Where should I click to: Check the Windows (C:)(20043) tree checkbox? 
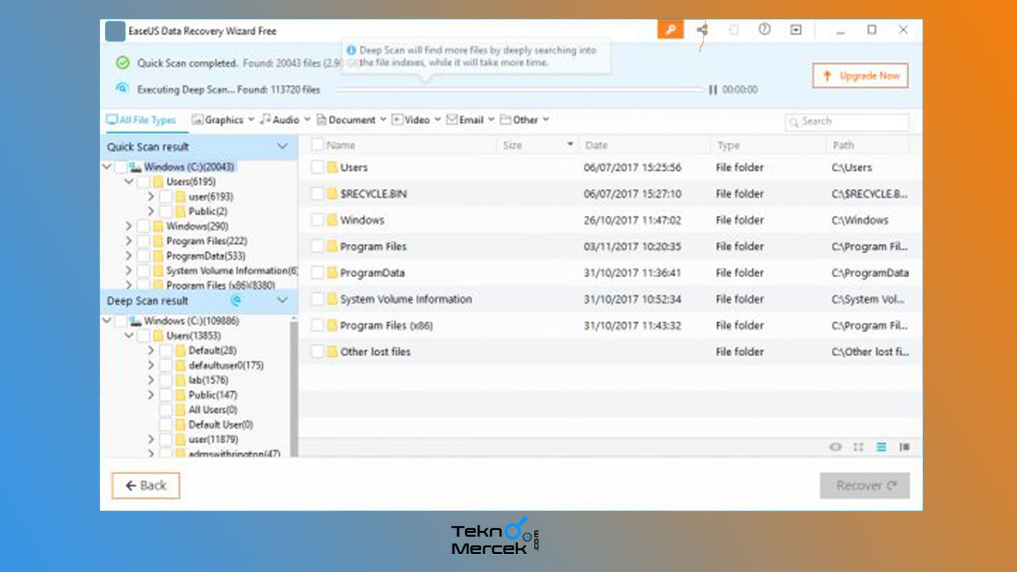(x=121, y=167)
